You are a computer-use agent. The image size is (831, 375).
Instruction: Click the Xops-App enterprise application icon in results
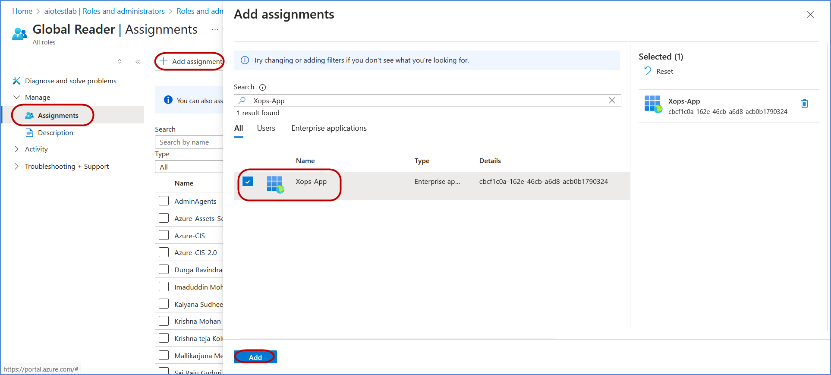(275, 184)
